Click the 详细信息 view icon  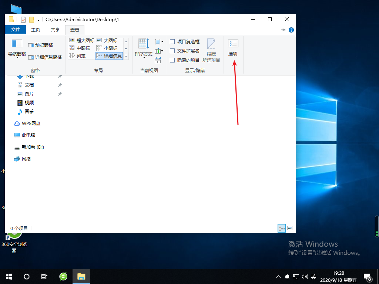click(x=109, y=56)
